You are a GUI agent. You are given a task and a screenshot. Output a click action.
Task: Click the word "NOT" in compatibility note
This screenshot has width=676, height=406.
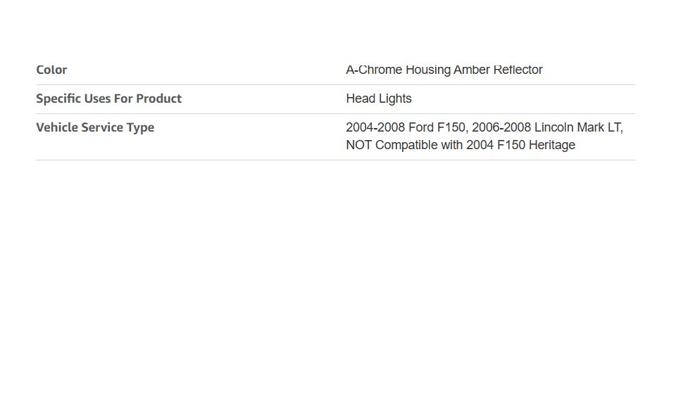358,145
